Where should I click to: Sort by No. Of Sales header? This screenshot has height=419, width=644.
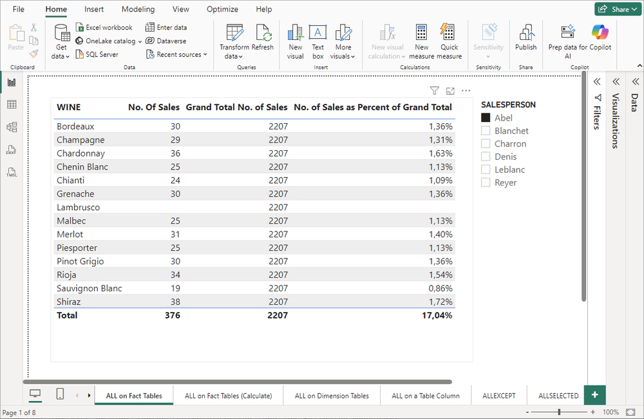click(154, 107)
